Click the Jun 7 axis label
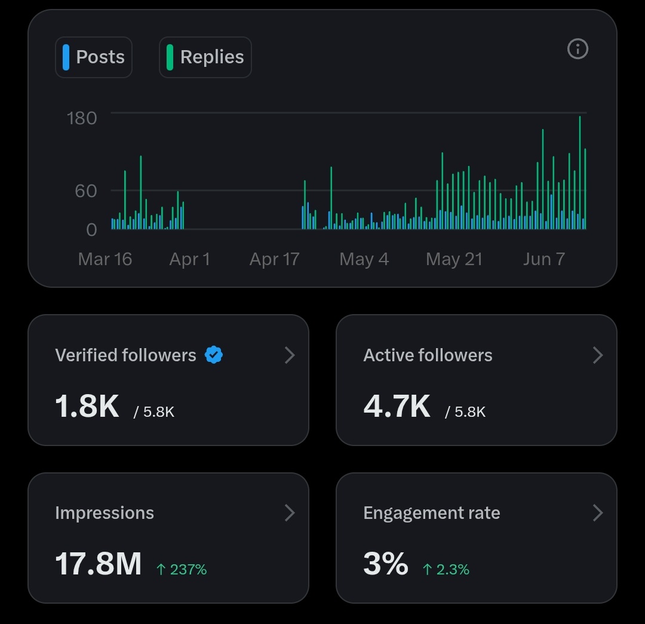 coord(544,259)
